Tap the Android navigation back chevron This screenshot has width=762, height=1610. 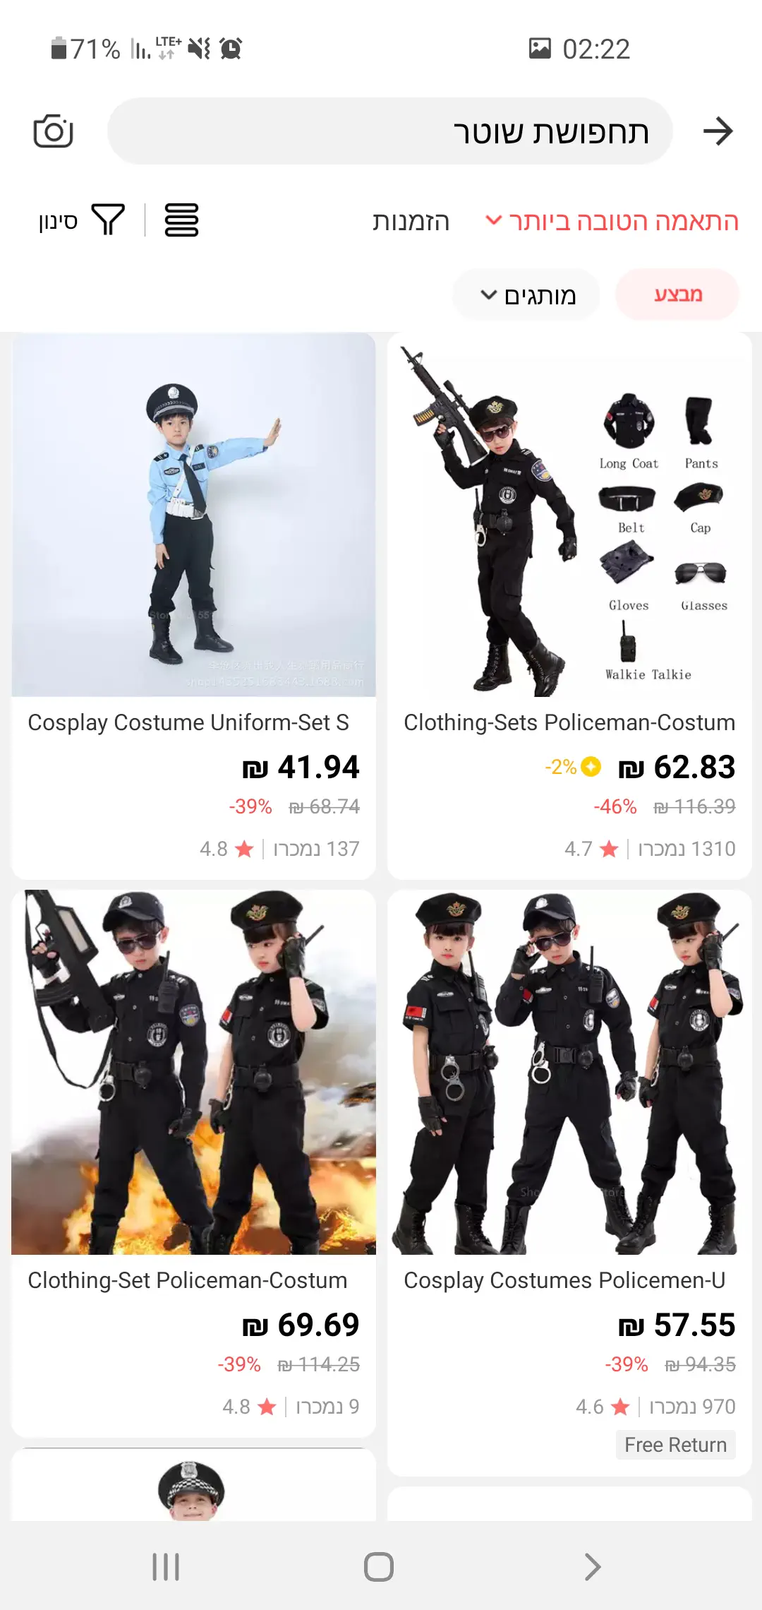[593, 1567]
